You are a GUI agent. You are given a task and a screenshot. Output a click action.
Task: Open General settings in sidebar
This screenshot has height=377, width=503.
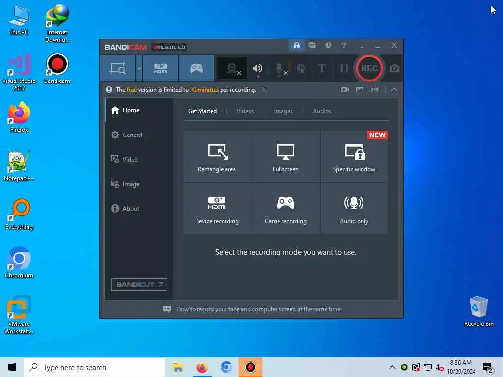139,135
